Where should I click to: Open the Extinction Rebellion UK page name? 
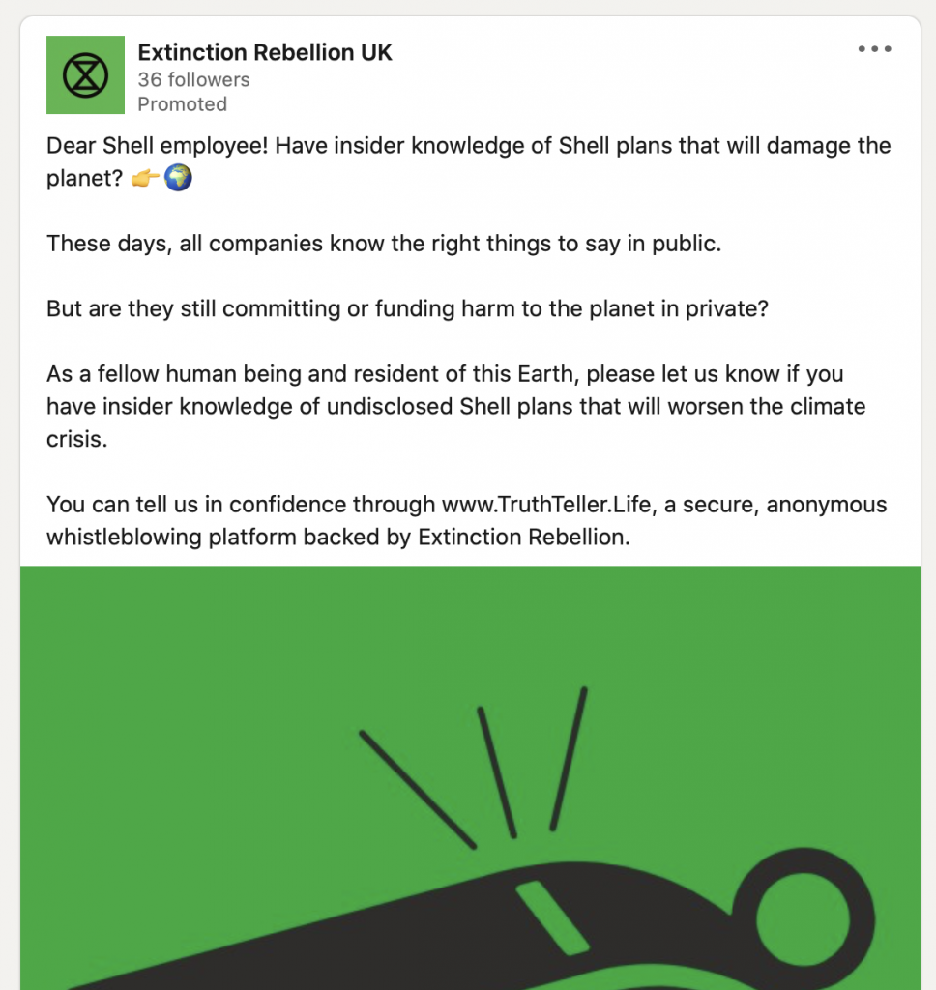click(265, 52)
